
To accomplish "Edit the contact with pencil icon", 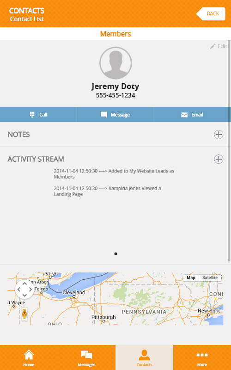I will pyautogui.click(x=219, y=46).
